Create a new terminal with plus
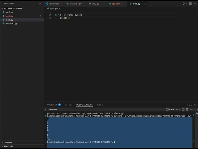The width and height of the screenshot is (198, 149). click(177, 109)
